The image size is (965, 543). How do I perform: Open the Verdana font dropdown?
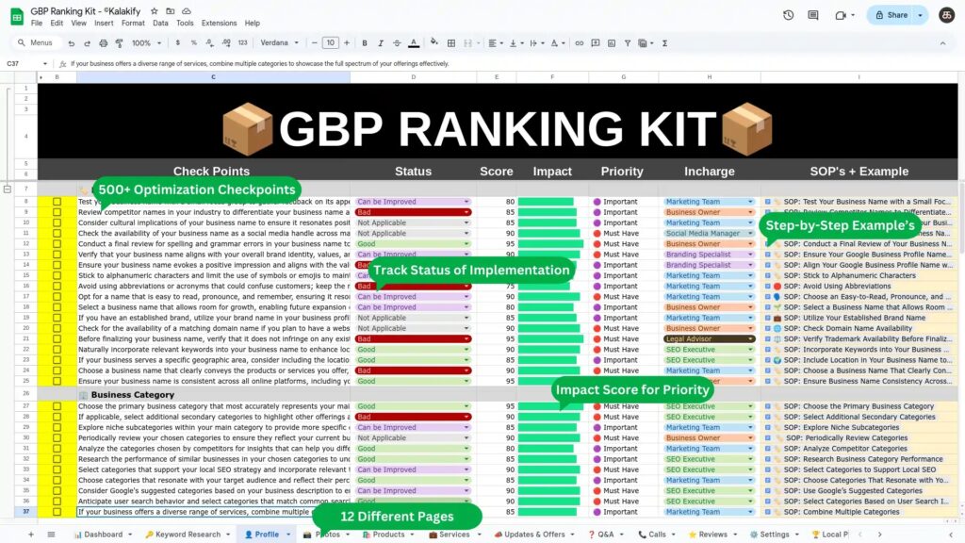280,43
